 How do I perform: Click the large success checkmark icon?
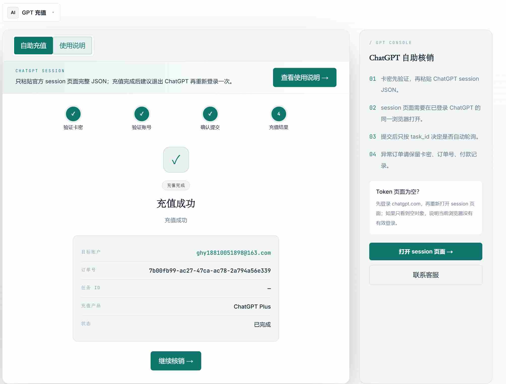click(x=176, y=160)
